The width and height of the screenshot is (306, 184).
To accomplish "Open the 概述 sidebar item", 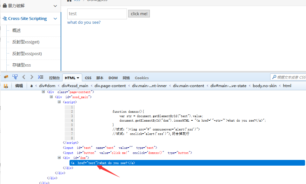I will point(17,31).
